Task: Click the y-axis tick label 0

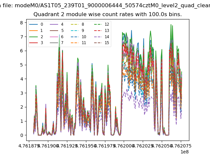Action: tap(22, 135)
